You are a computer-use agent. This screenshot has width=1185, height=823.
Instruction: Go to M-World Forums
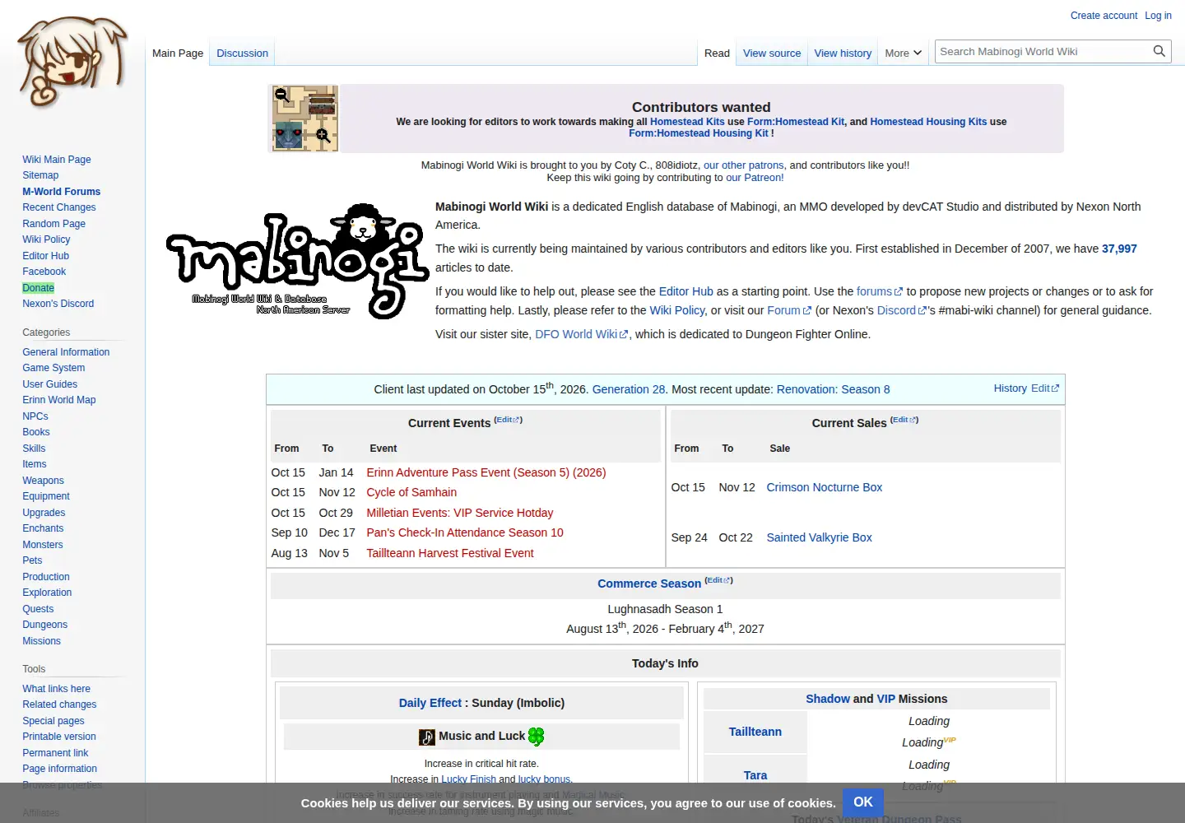click(62, 192)
